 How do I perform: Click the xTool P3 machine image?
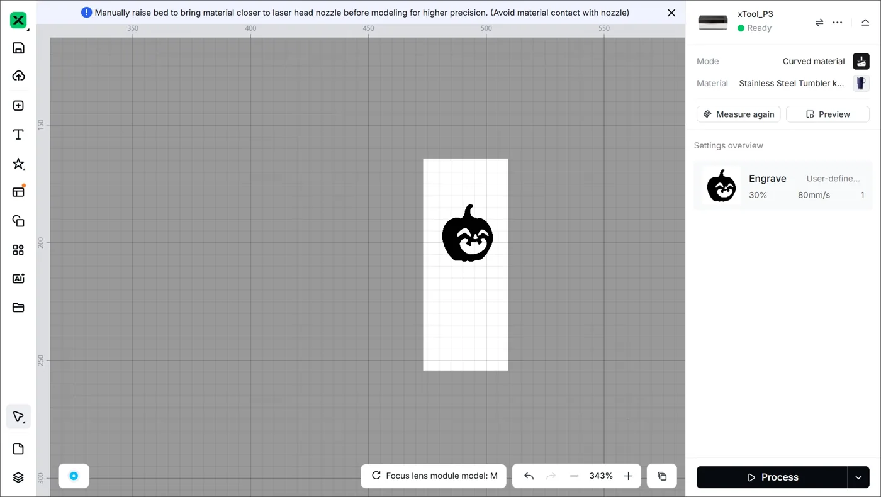point(713,21)
